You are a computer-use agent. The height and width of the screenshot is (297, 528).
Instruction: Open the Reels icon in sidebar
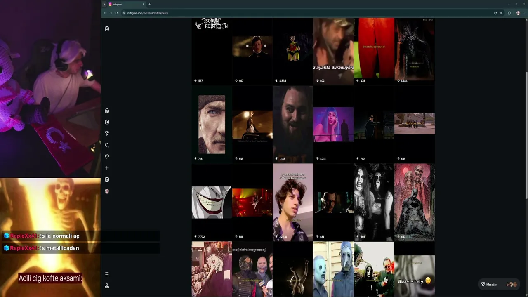pos(107,122)
